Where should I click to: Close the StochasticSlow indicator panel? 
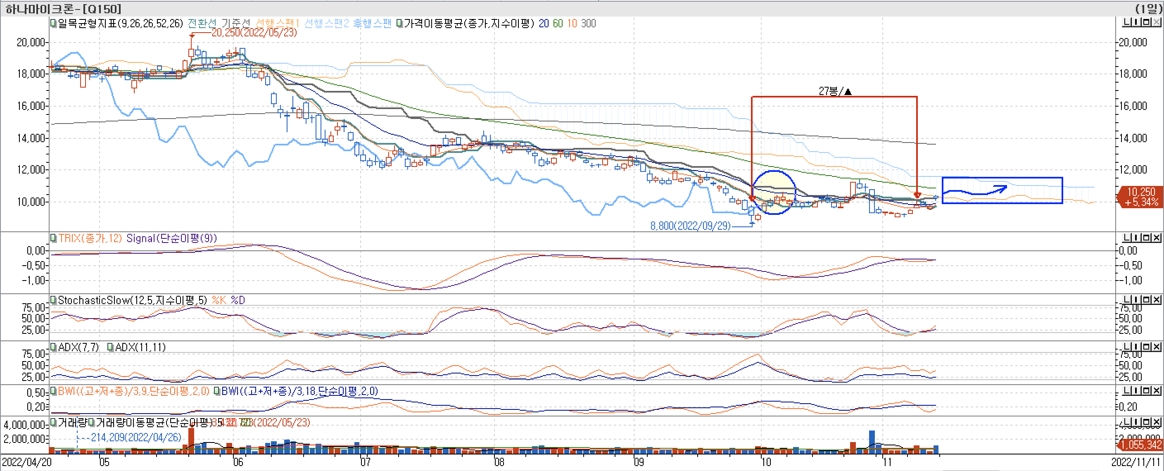click(x=1157, y=300)
